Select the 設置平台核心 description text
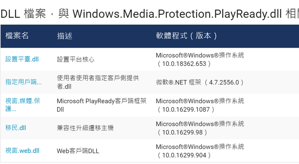Screen dimensions: 299x164 (76, 59)
